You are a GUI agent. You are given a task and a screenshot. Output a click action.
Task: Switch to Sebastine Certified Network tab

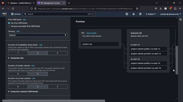pos(21,3)
